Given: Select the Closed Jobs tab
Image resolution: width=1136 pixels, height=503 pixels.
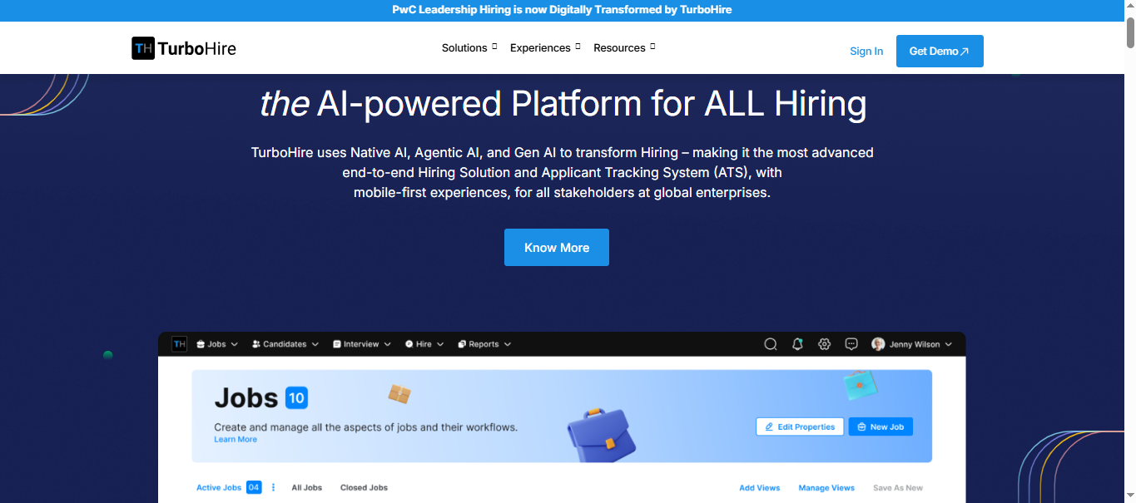Looking at the screenshot, I should 364,487.
